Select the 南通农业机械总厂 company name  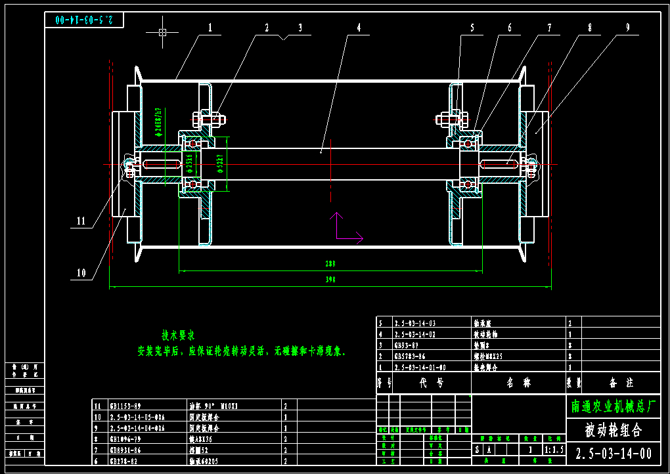pyautogui.click(x=613, y=407)
